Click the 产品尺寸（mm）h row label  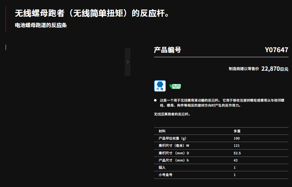tap(174, 160)
